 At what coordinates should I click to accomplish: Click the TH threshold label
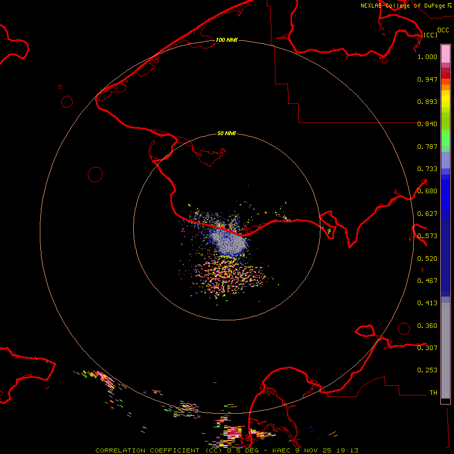[433, 392]
